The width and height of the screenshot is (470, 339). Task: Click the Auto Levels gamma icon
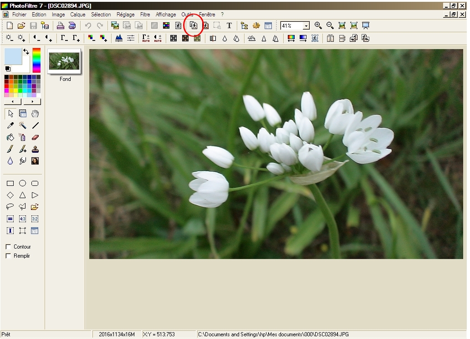tap(146, 39)
